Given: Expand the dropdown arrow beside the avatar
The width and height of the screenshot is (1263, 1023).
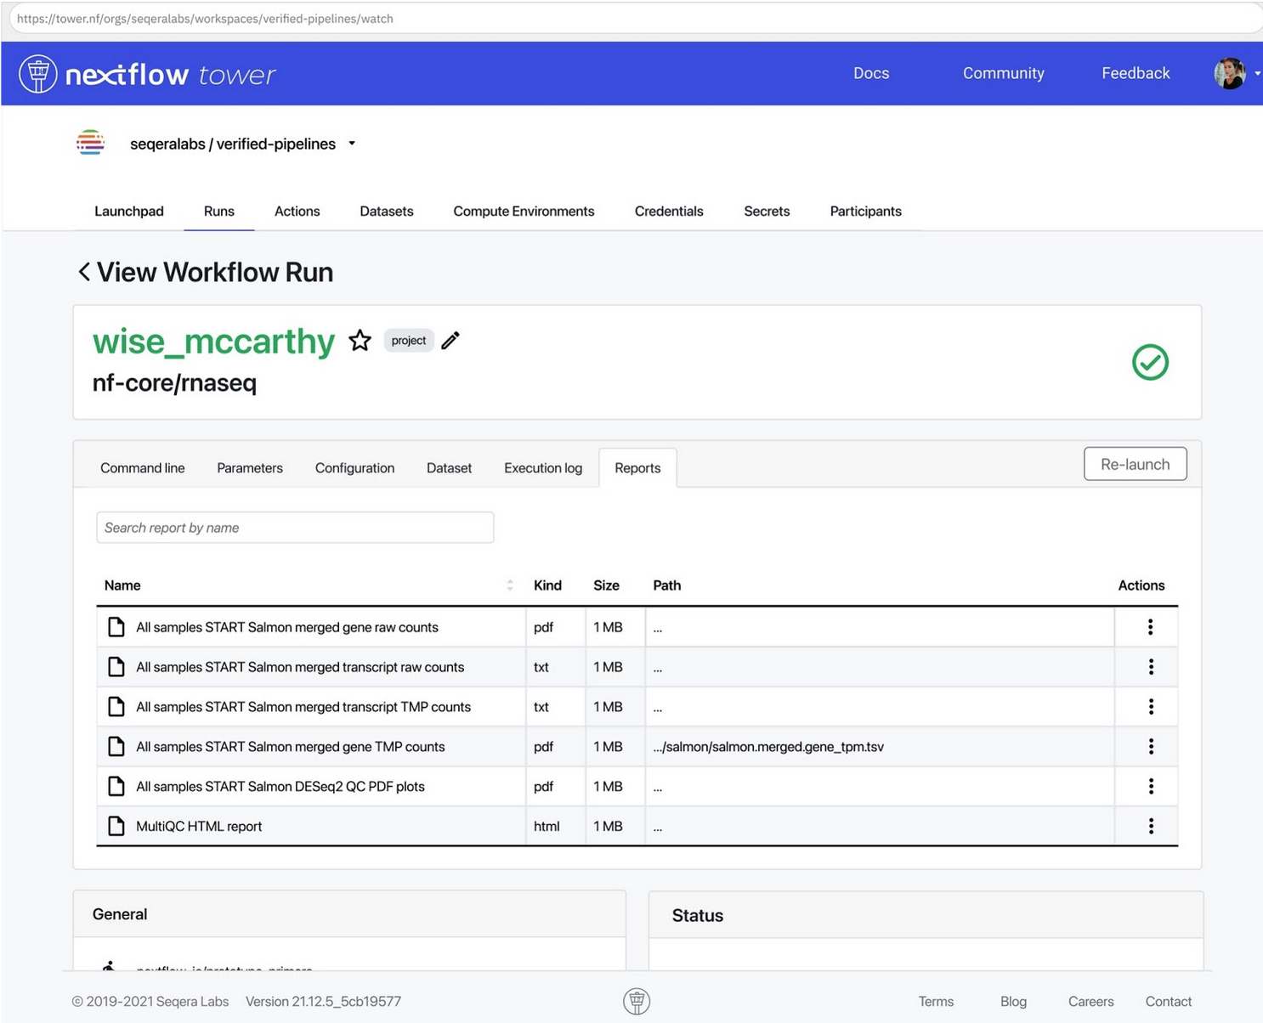Looking at the screenshot, I should (x=1257, y=73).
